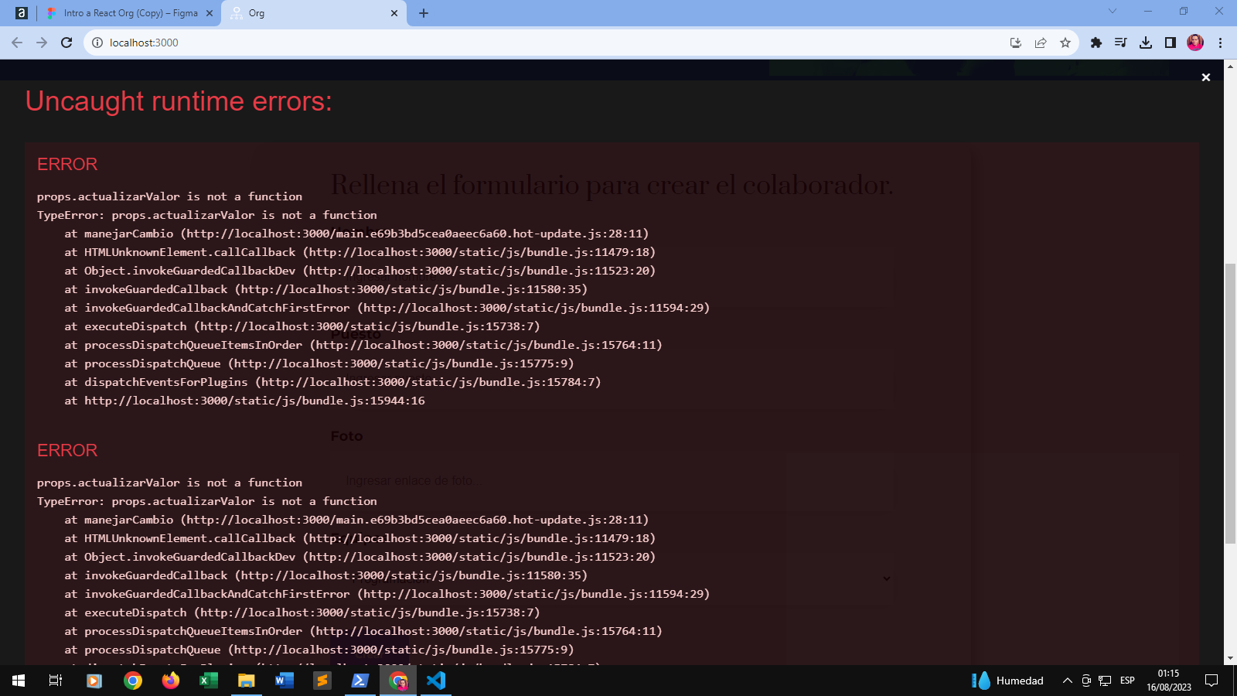Open the Meet Now tray icon
The width and height of the screenshot is (1237, 696).
pyautogui.click(x=1086, y=681)
